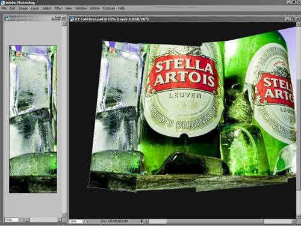The image size is (301, 226).
Task: Click the top-left transform handle on the ice layer
Action: 103,41
